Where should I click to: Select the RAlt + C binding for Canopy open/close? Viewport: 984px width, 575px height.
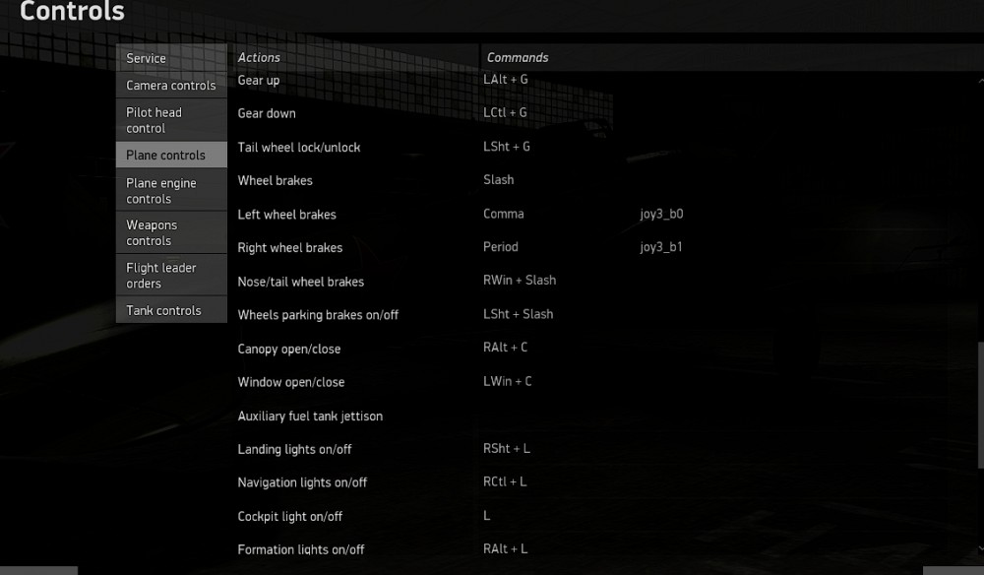tap(506, 348)
